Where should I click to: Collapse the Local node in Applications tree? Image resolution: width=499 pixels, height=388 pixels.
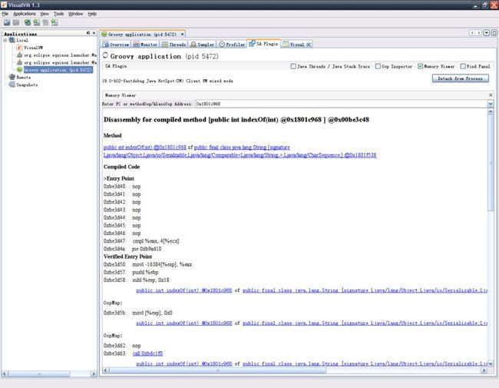coord(5,40)
